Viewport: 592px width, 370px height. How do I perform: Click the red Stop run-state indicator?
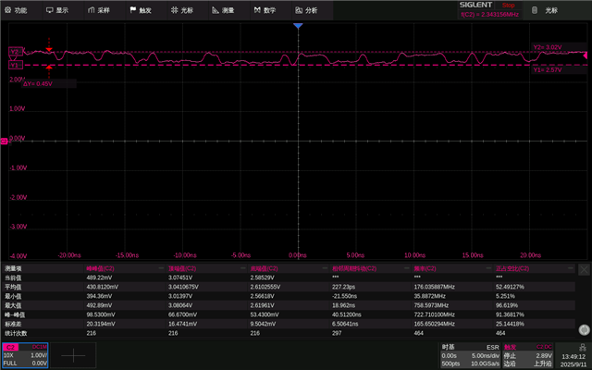508,6
